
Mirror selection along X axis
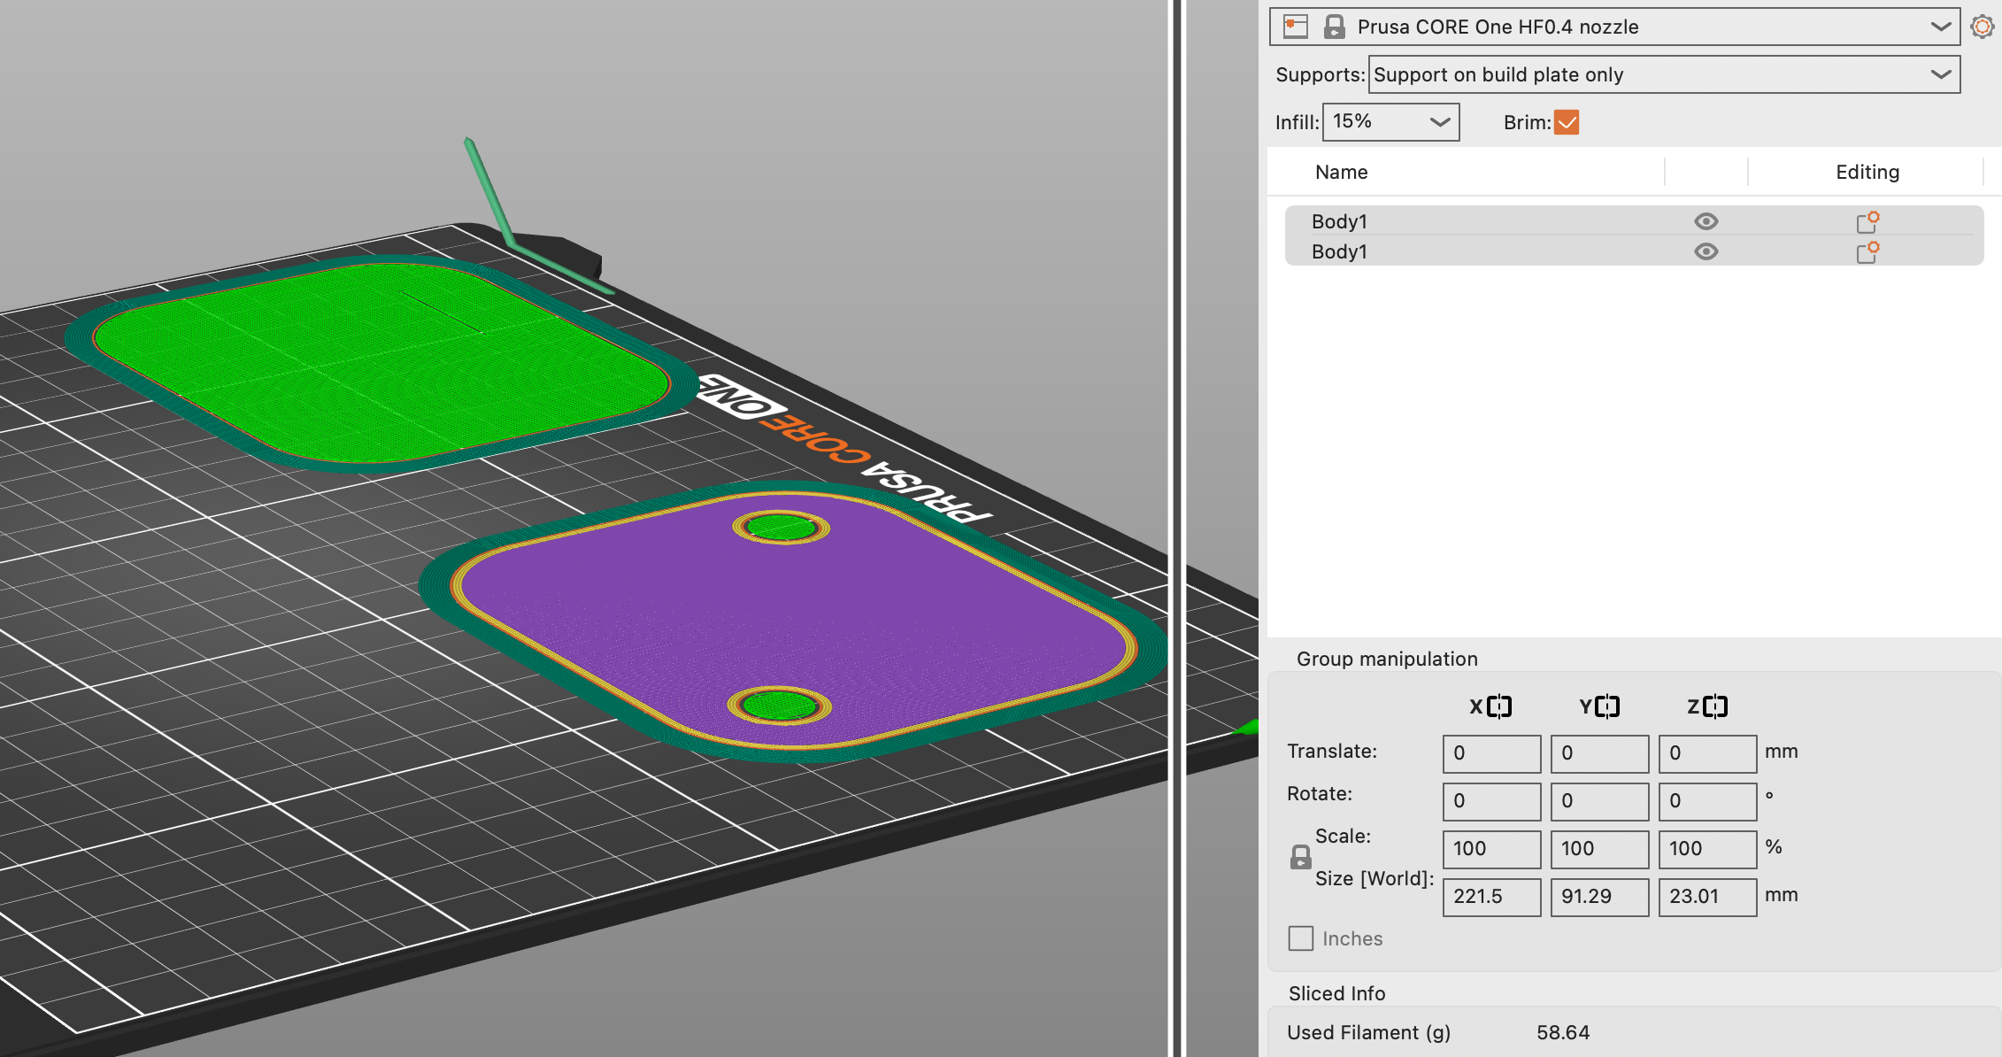tap(1499, 706)
